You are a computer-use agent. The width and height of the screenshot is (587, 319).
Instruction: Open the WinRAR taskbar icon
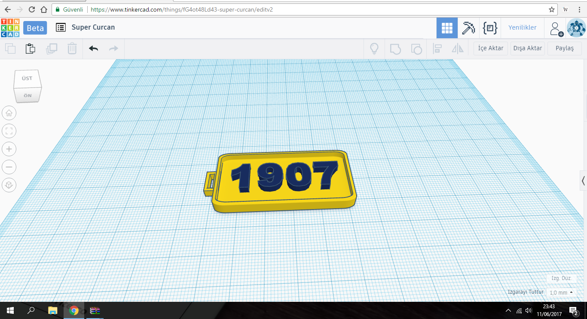point(95,310)
